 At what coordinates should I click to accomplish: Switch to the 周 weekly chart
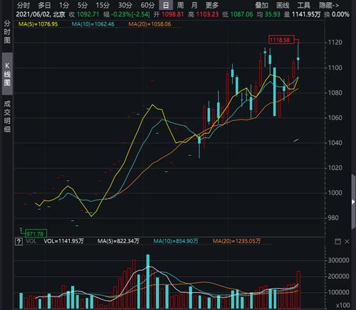tap(180, 5)
